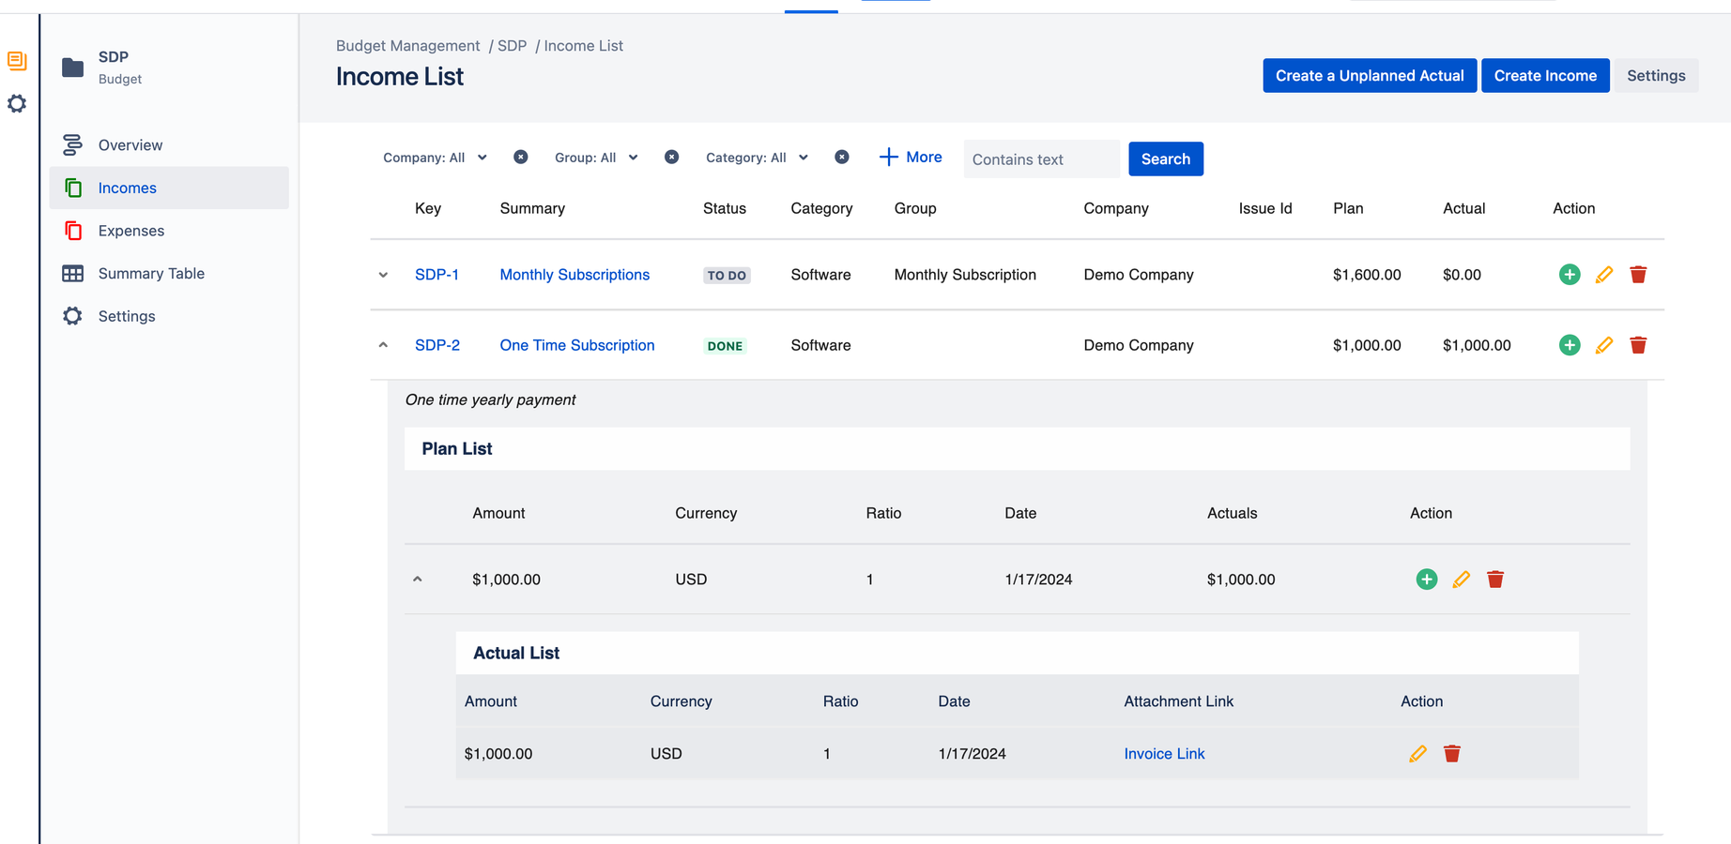The height and width of the screenshot is (844, 1731).
Task: Click Create a Unplanned Actual button
Action: click(1370, 76)
